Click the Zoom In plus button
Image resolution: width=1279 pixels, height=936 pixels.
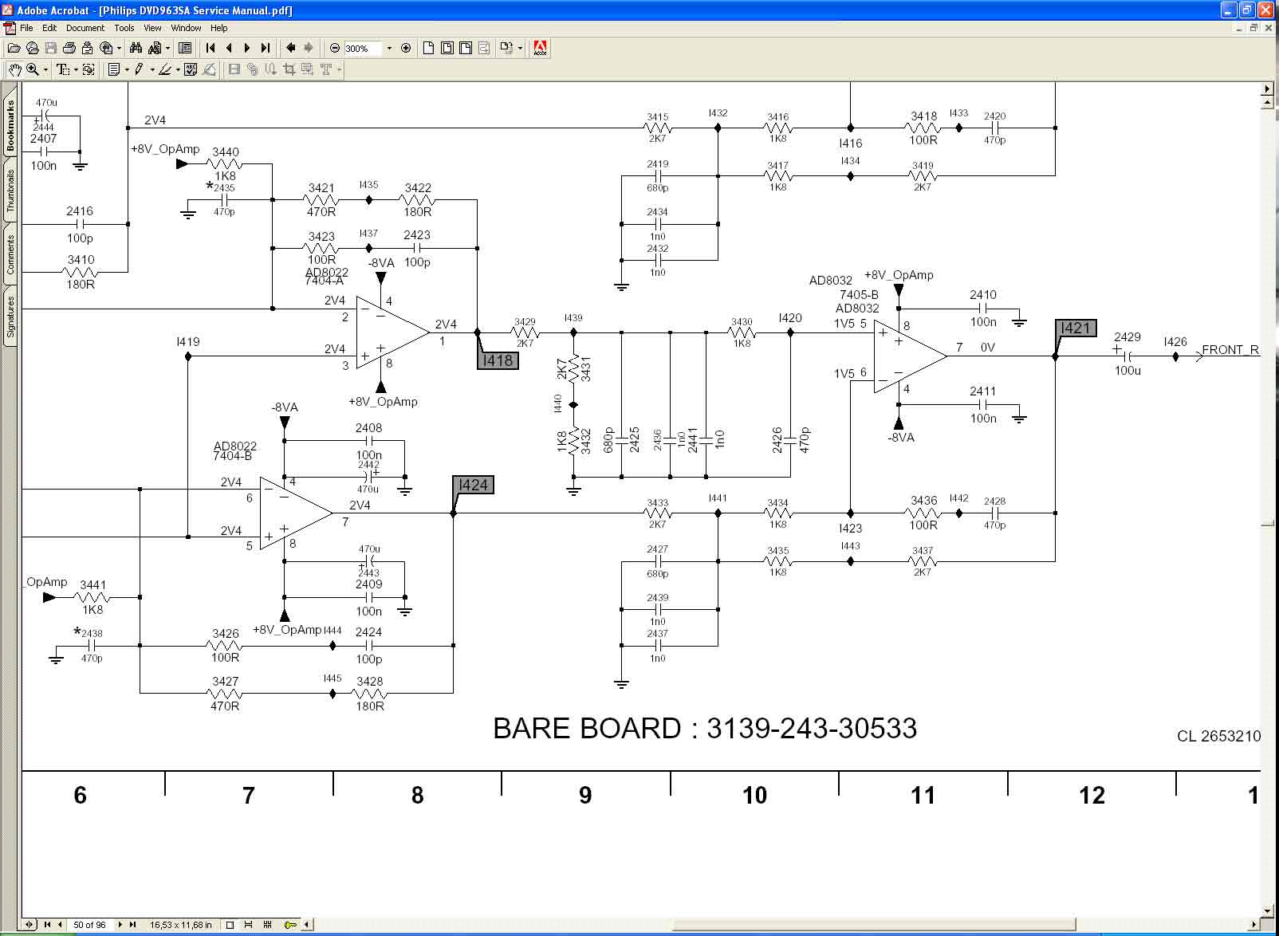(x=406, y=48)
